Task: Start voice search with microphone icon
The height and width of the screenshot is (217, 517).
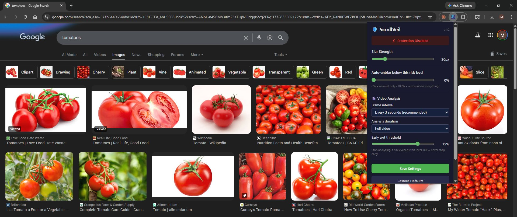Action: tap(259, 38)
